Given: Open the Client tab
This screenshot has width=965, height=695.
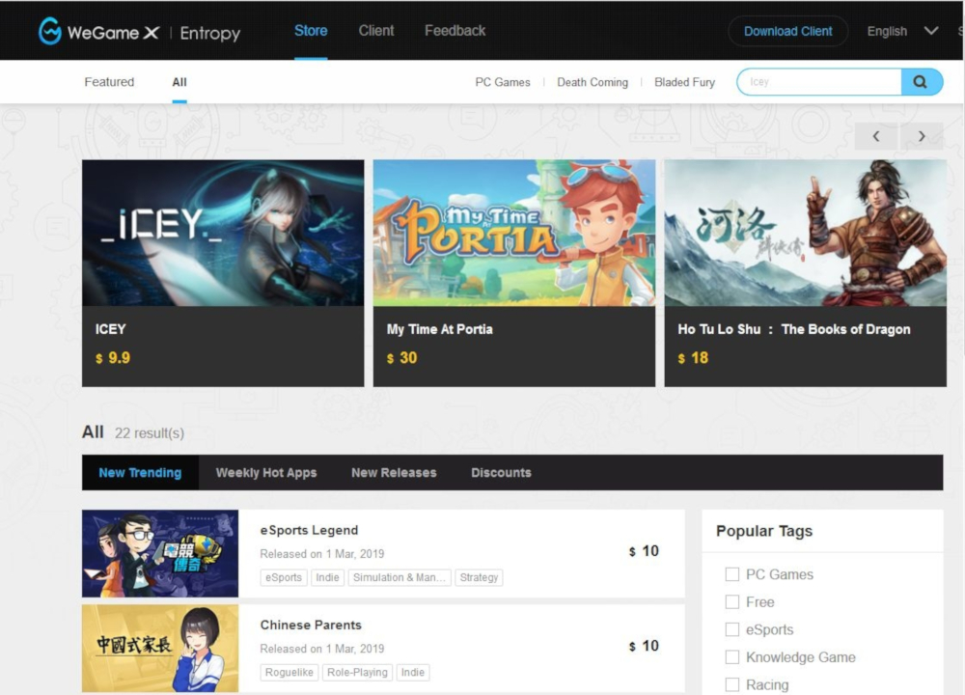Looking at the screenshot, I should (x=376, y=31).
